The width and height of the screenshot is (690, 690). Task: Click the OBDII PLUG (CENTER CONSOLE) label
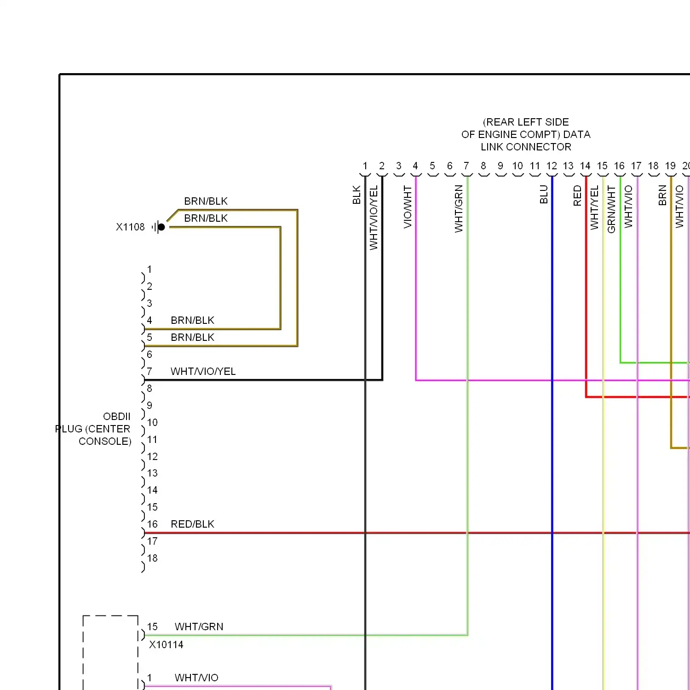coord(93,429)
